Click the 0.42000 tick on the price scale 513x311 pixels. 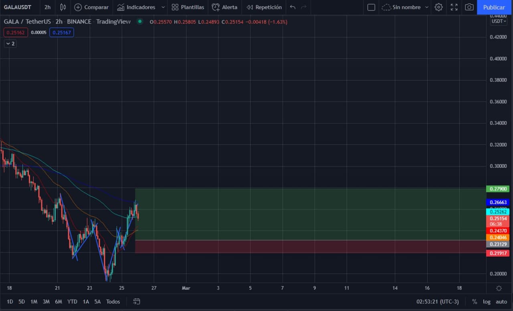tap(498, 37)
